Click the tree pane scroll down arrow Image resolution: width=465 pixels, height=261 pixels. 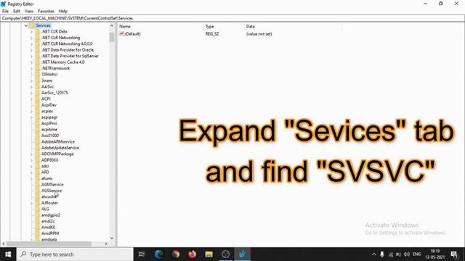112,238
